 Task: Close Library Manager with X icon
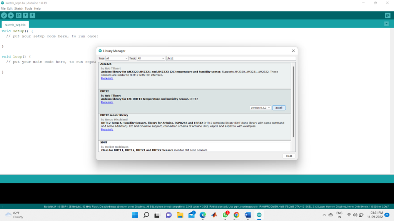pos(293,51)
